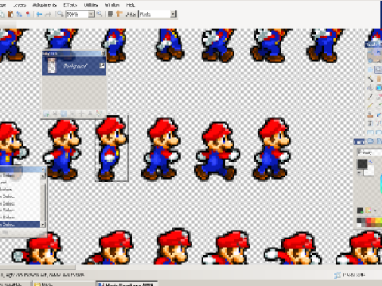
Task: Click History panel scroll-down arrow
Action: (x=43, y=225)
